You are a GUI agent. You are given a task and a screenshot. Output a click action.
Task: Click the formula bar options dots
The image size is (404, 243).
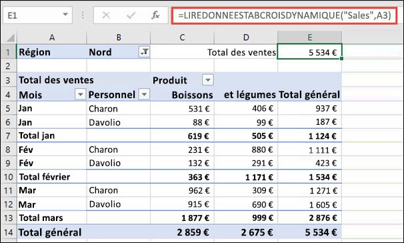click(83, 15)
